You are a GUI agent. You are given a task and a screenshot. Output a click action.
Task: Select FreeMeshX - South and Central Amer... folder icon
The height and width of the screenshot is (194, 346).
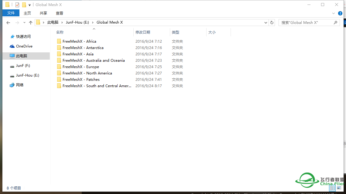[x=59, y=86]
